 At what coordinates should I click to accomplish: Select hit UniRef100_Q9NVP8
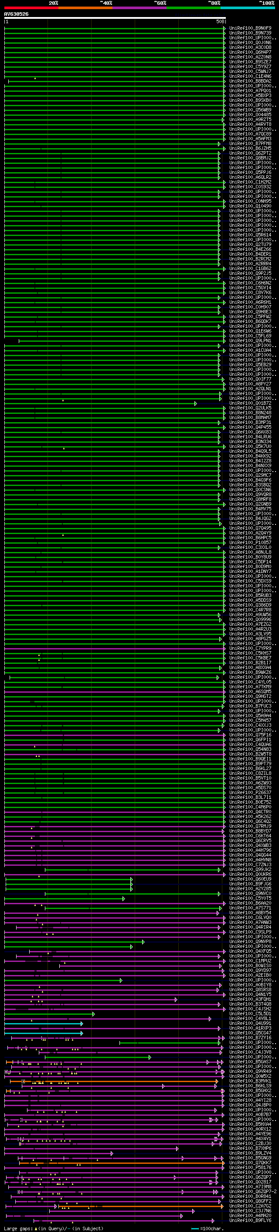(x=250, y=941)
